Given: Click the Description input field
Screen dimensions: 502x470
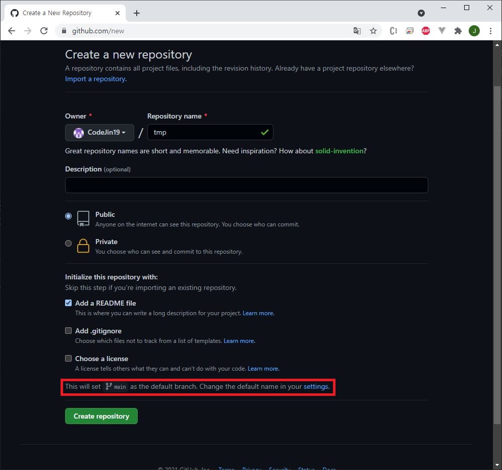Looking at the screenshot, I should click(247, 185).
